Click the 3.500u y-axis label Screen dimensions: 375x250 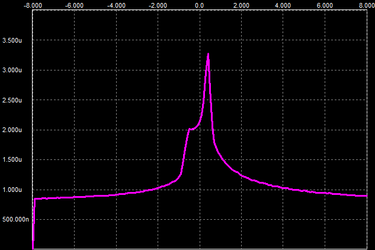pyautogui.click(x=12, y=40)
